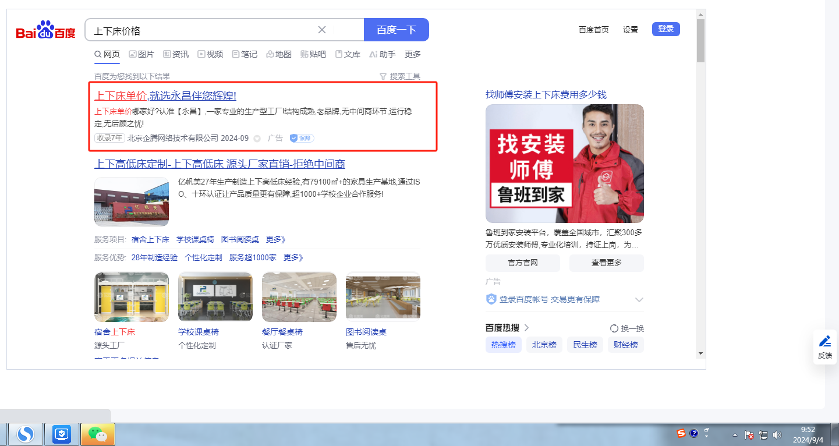The height and width of the screenshot is (446, 839).
Task: Click the Baidu logo
Action: pos(46,30)
